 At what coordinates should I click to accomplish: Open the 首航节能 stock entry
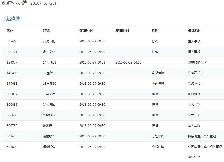[49, 41]
